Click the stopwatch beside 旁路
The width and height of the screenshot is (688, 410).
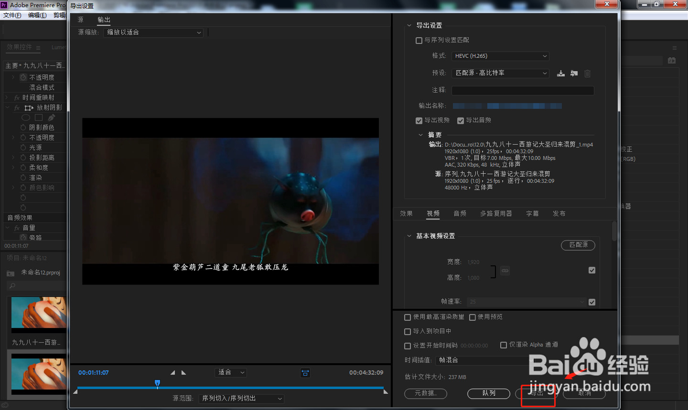coord(23,237)
